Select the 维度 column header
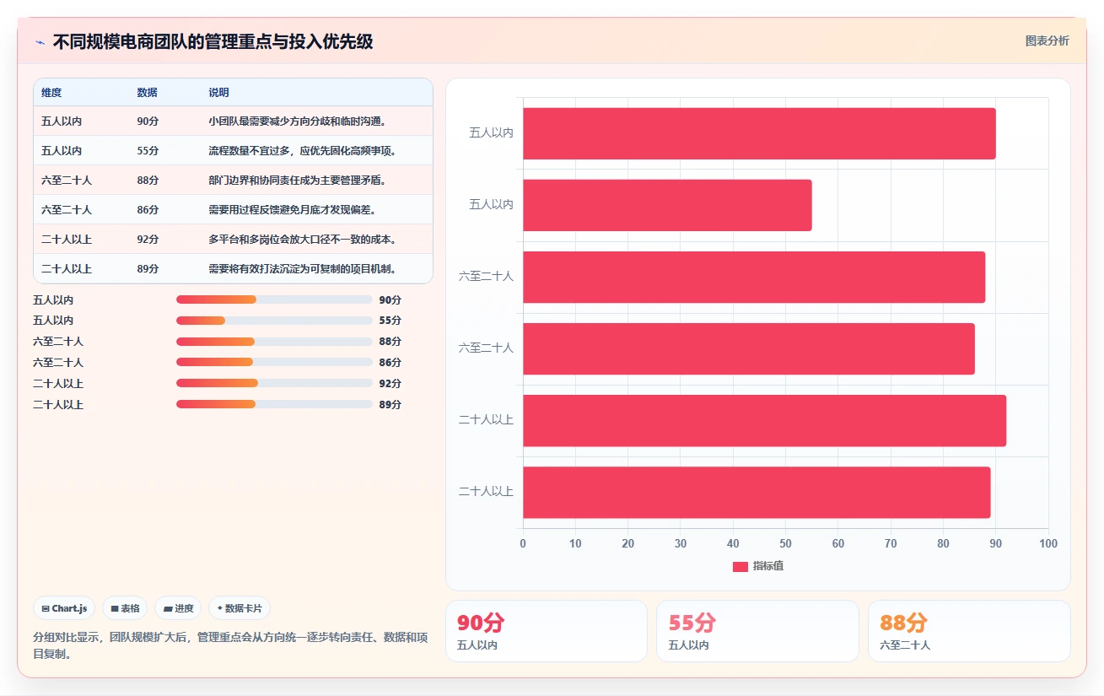This screenshot has height=696, width=1104. point(51,93)
